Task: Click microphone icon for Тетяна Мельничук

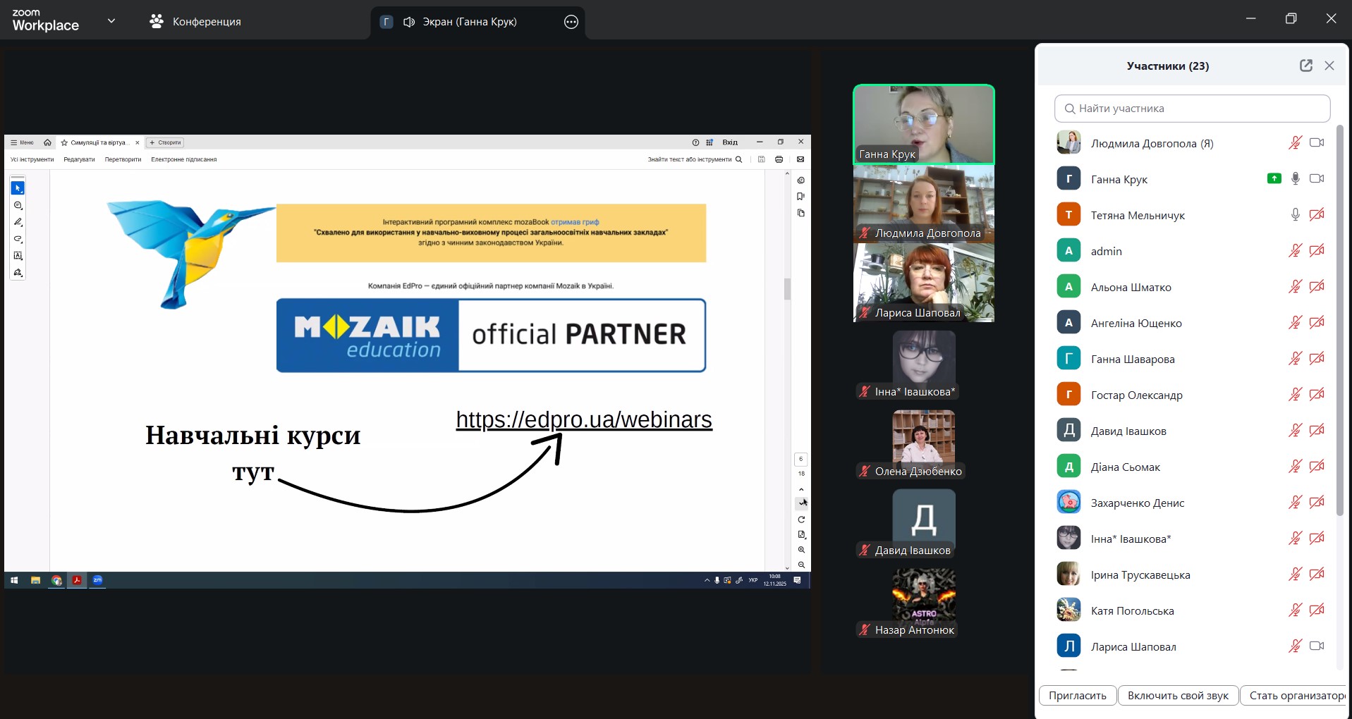Action: coord(1295,215)
